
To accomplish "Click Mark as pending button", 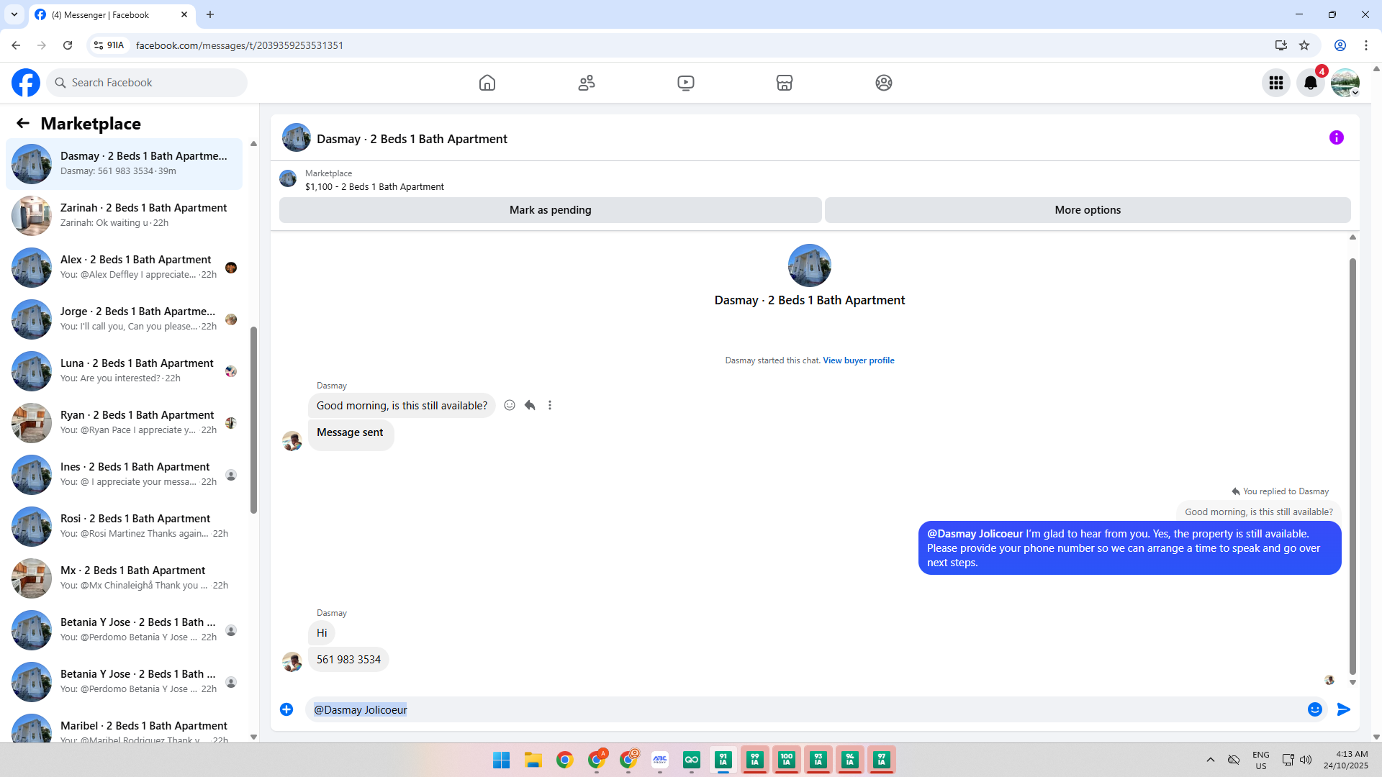I will click(x=551, y=210).
